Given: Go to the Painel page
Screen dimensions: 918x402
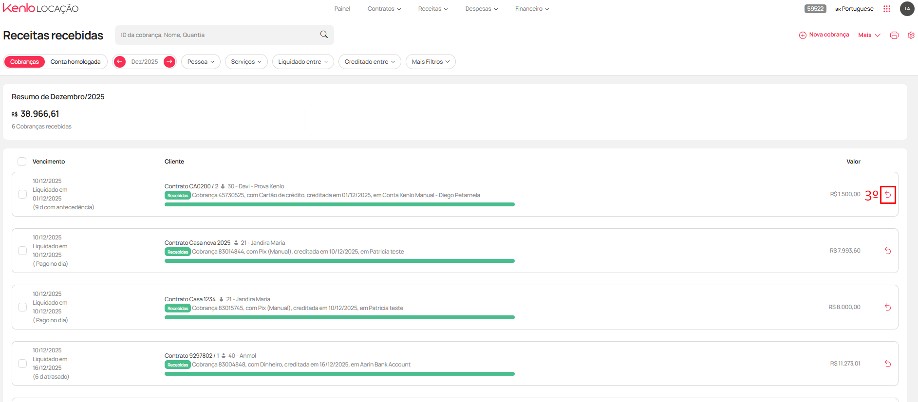Looking at the screenshot, I should click(x=342, y=9).
